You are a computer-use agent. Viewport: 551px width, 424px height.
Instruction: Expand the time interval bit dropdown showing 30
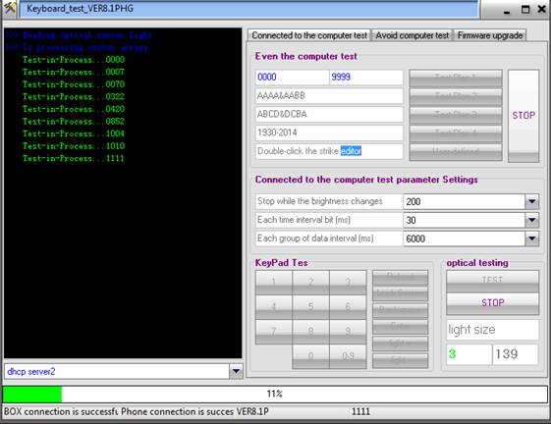point(531,220)
